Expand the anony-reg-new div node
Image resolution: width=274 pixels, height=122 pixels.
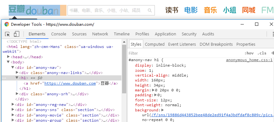(x=13, y=105)
